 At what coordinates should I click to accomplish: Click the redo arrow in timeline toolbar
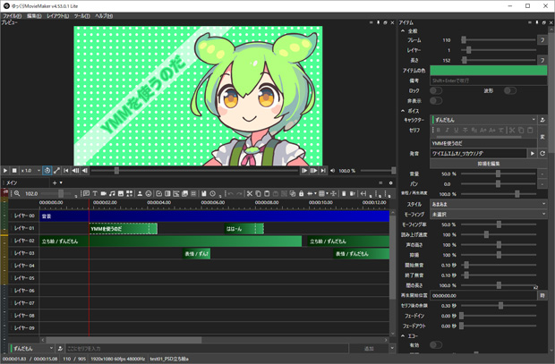point(239,193)
